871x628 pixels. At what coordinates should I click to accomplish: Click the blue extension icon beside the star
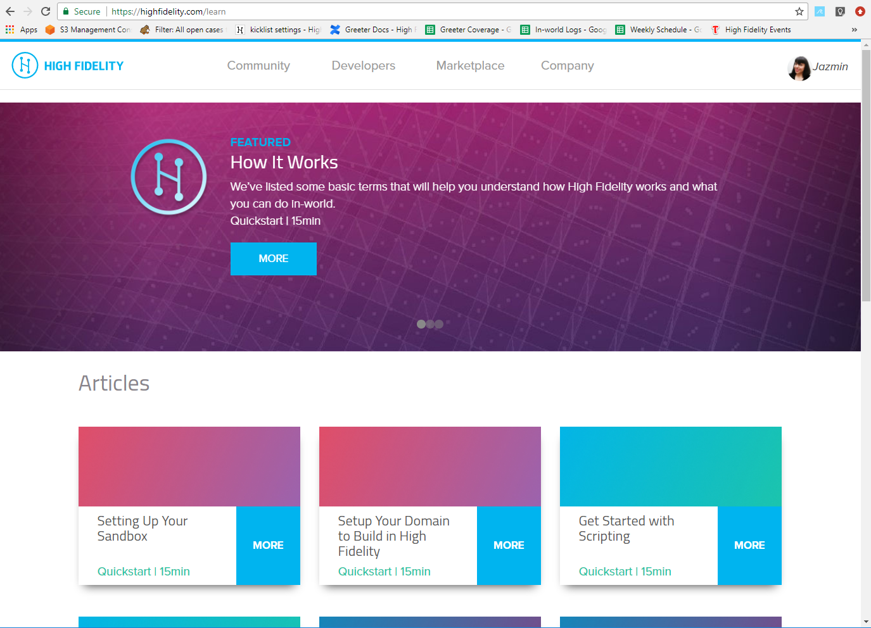[820, 11]
